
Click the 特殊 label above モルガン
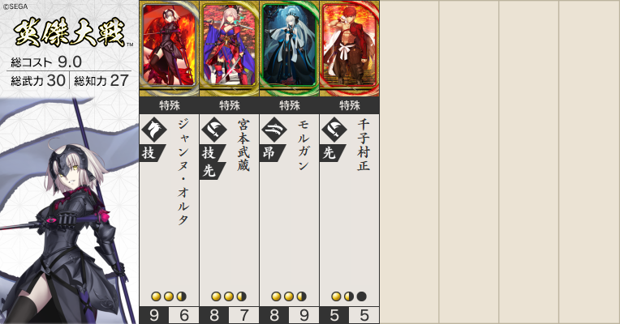click(x=290, y=105)
